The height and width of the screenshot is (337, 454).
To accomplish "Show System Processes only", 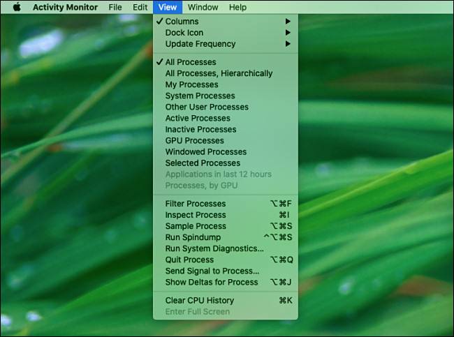I will click(226, 96).
